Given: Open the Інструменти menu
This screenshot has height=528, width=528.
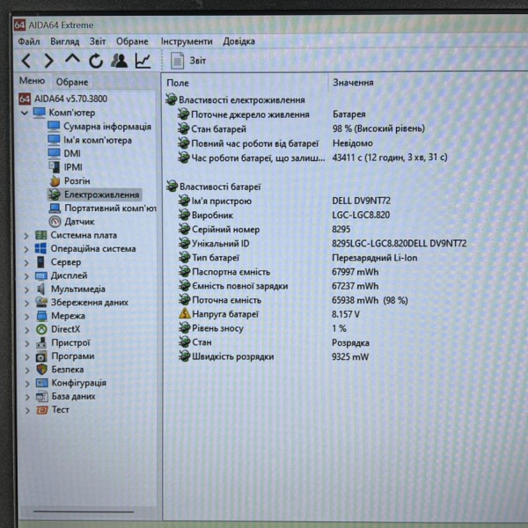Looking at the screenshot, I should 187,41.
